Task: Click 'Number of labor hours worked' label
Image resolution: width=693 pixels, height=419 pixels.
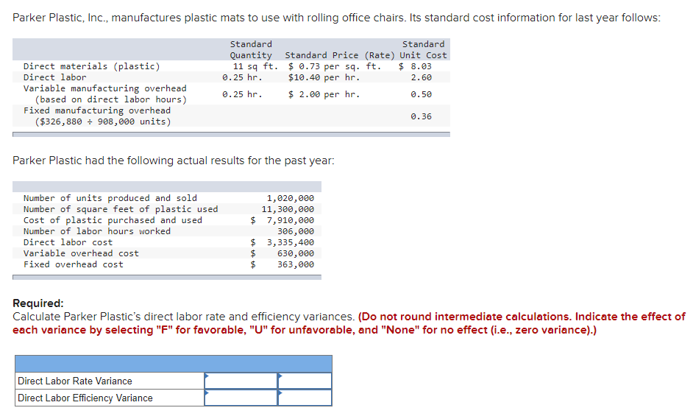Action: (x=97, y=231)
